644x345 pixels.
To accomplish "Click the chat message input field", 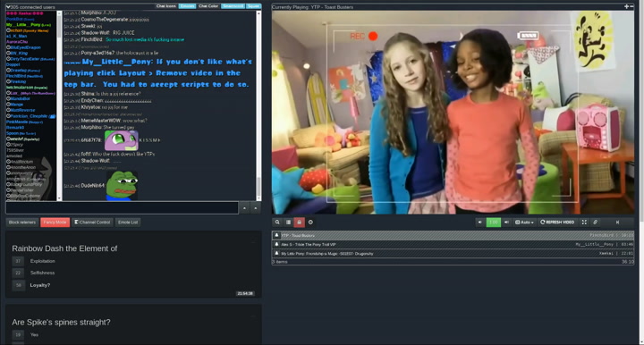I will 122,208.
